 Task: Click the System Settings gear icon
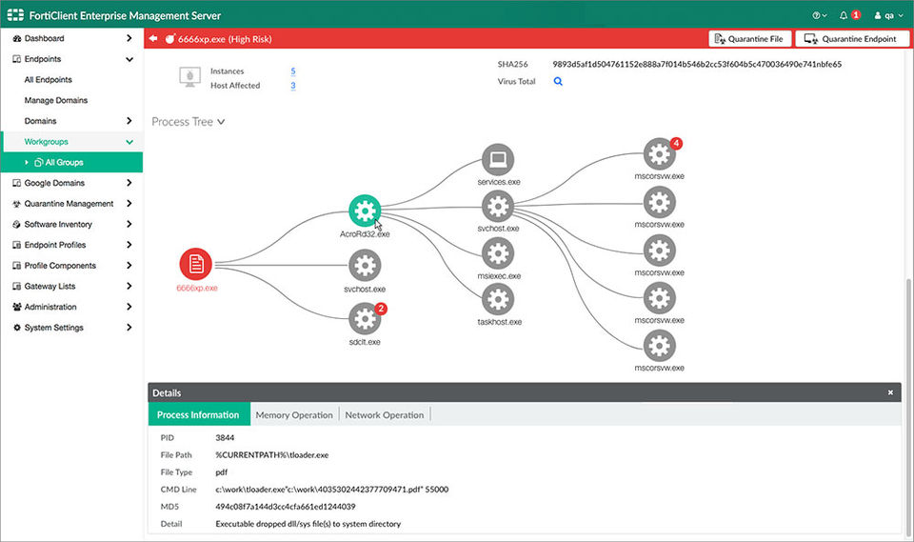(17, 328)
